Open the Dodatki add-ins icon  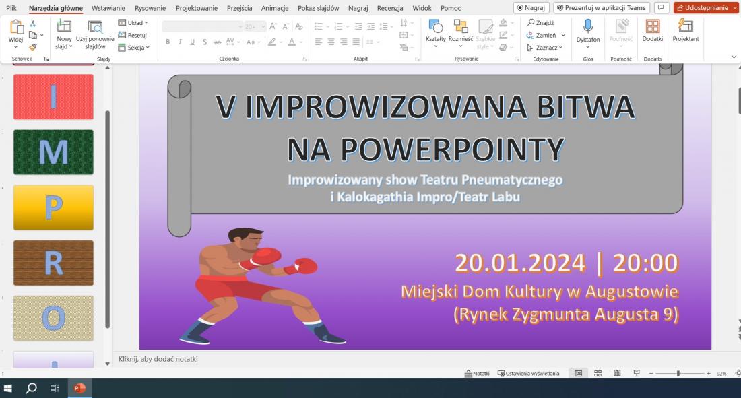pos(652,26)
